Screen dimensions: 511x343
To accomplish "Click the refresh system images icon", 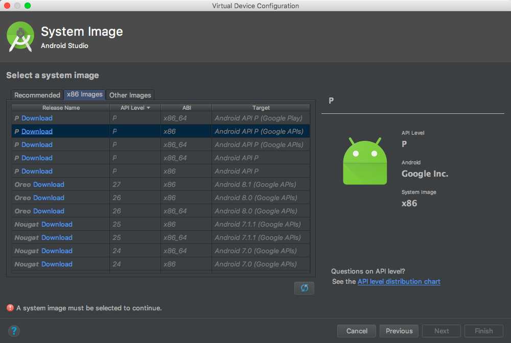I will (x=304, y=288).
